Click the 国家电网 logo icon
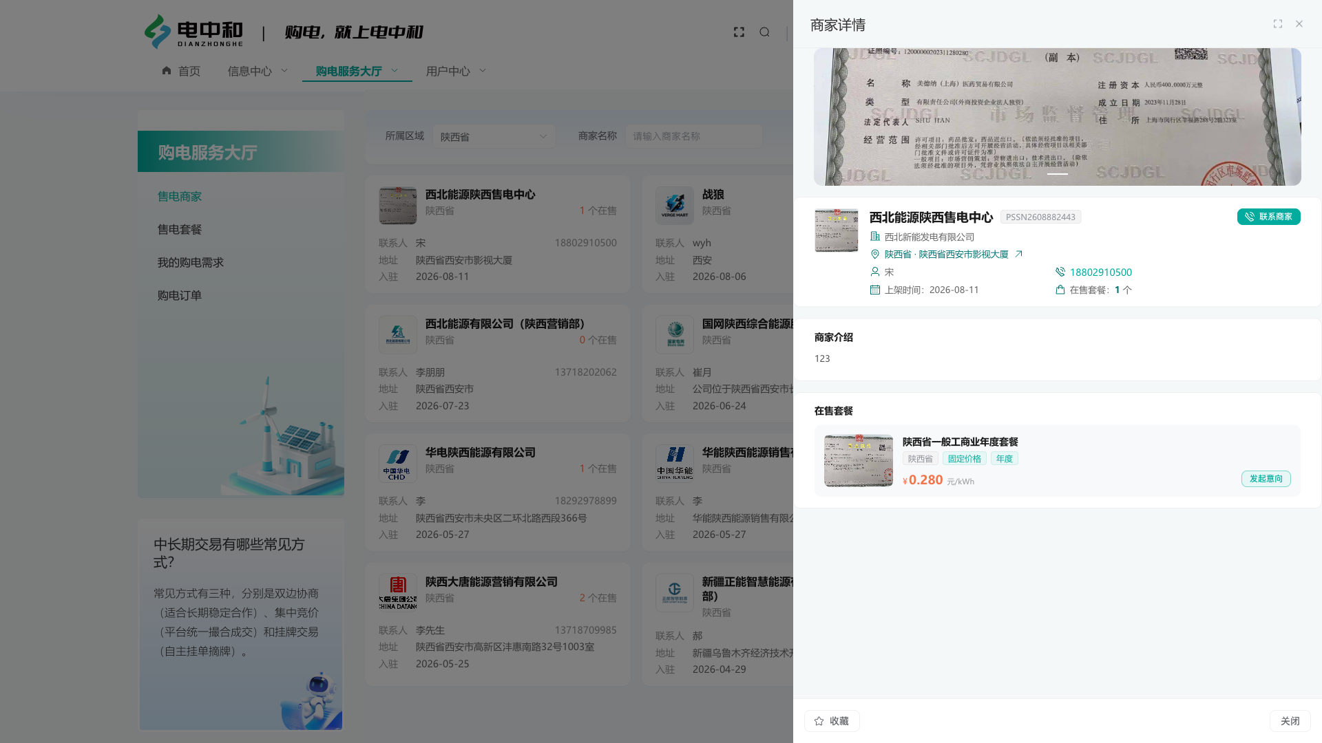The width and height of the screenshot is (1322, 743). point(675,334)
